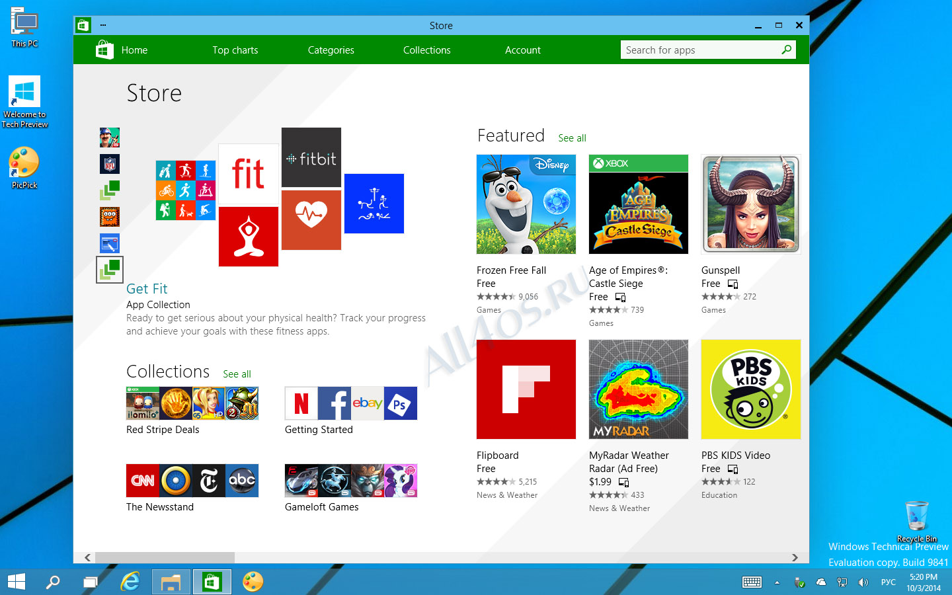Open the Account tab

pos(523,50)
